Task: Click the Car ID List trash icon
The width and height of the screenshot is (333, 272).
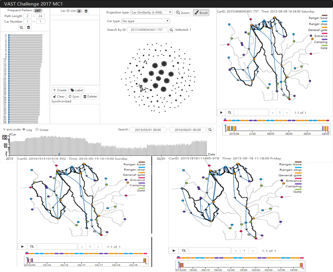Action: point(86,11)
